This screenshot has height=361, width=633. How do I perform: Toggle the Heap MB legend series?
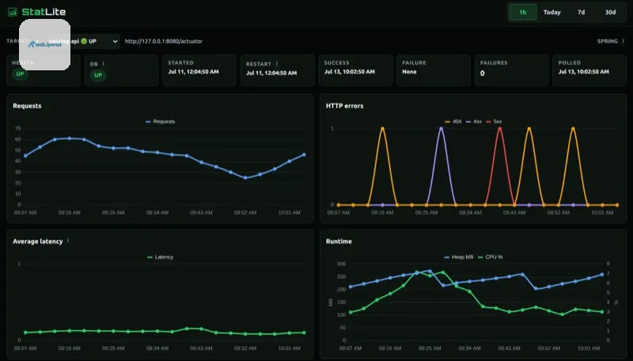459,257
